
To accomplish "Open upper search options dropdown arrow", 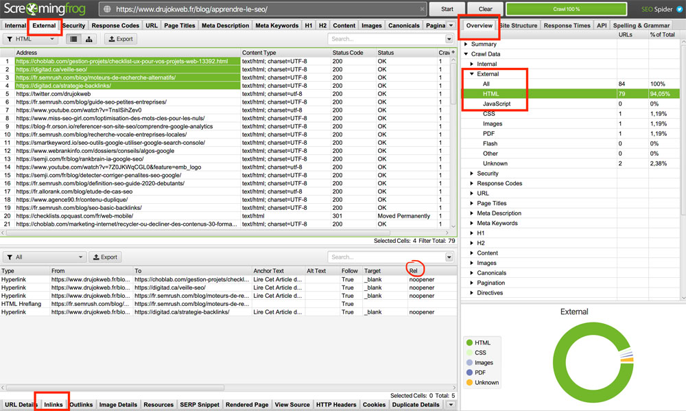I will [x=449, y=39].
